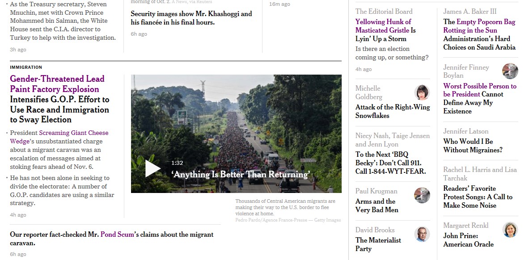Viewport: 525px width, 260px height.
Task: Open 'The Materialist Party' column
Action: 378,245
